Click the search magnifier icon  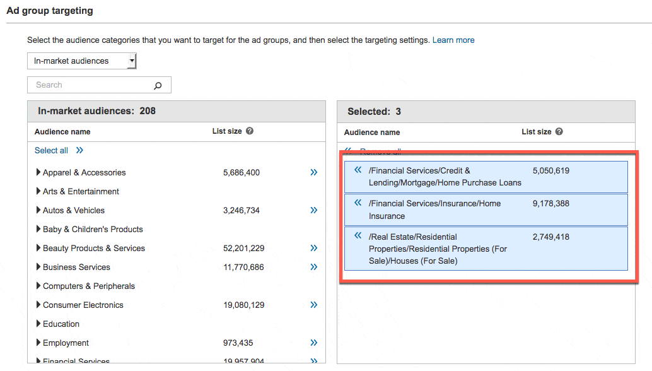(158, 85)
